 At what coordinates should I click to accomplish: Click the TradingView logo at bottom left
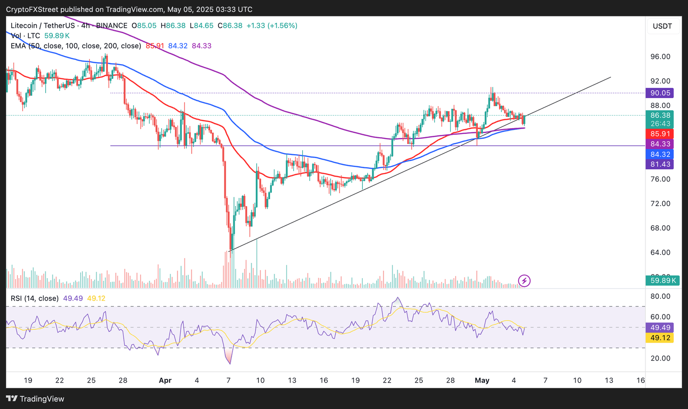[35, 399]
